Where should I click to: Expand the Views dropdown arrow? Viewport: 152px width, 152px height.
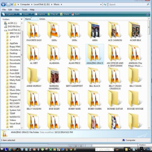[32, 14]
